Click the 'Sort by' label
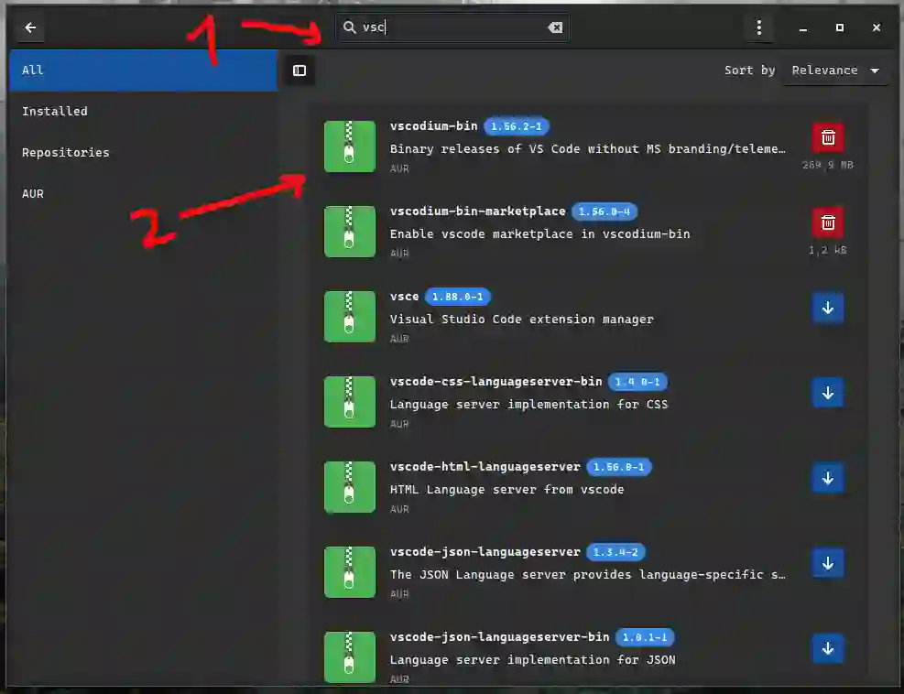The height and width of the screenshot is (694, 904). pos(749,70)
